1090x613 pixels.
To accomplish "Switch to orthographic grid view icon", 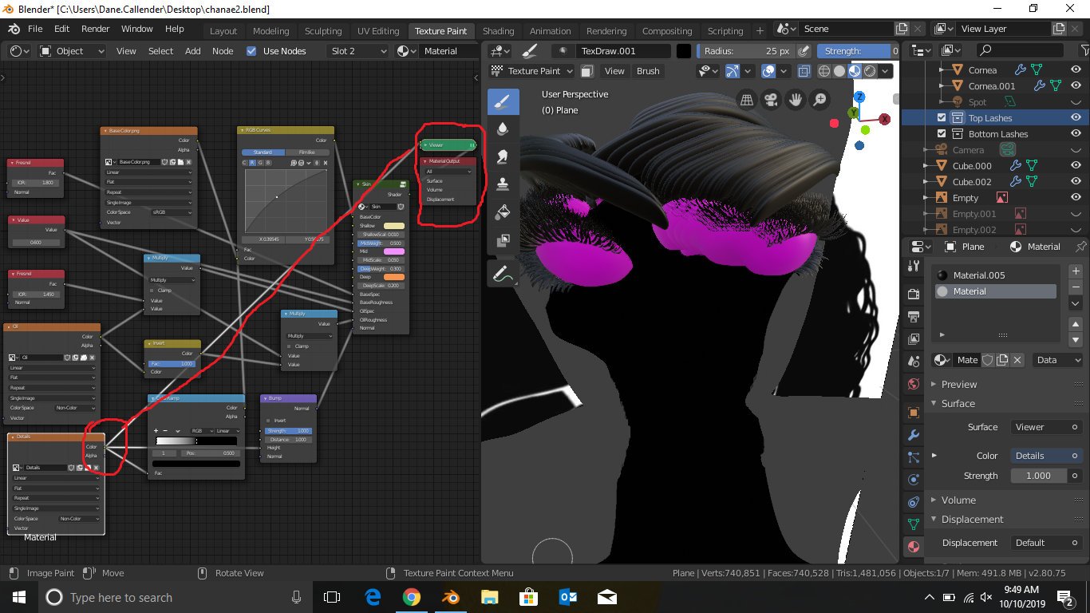I will tap(747, 100).
